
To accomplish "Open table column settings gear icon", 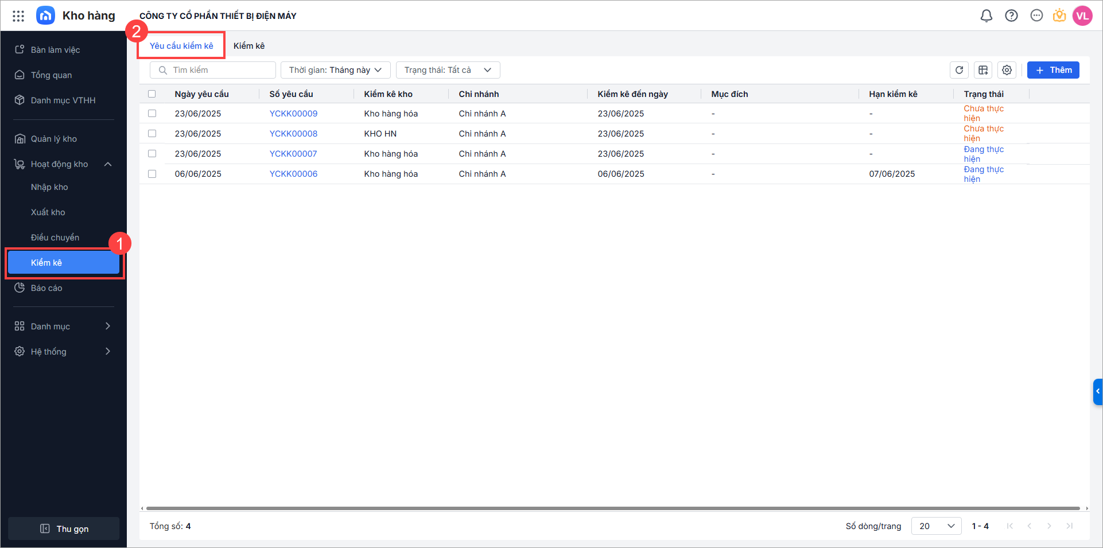I will click(1007, 70).
